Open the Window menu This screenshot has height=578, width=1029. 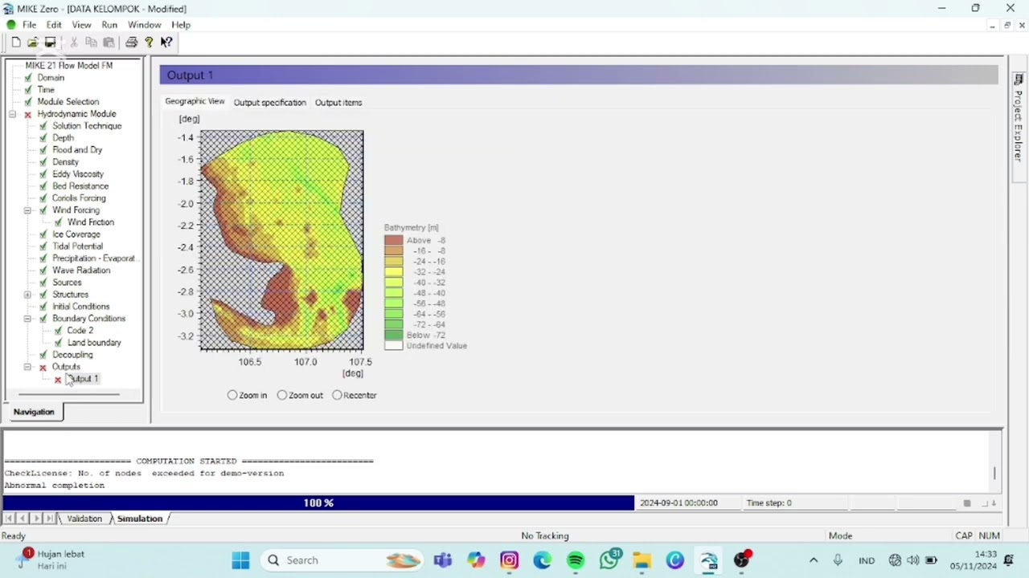click(145, 25)
